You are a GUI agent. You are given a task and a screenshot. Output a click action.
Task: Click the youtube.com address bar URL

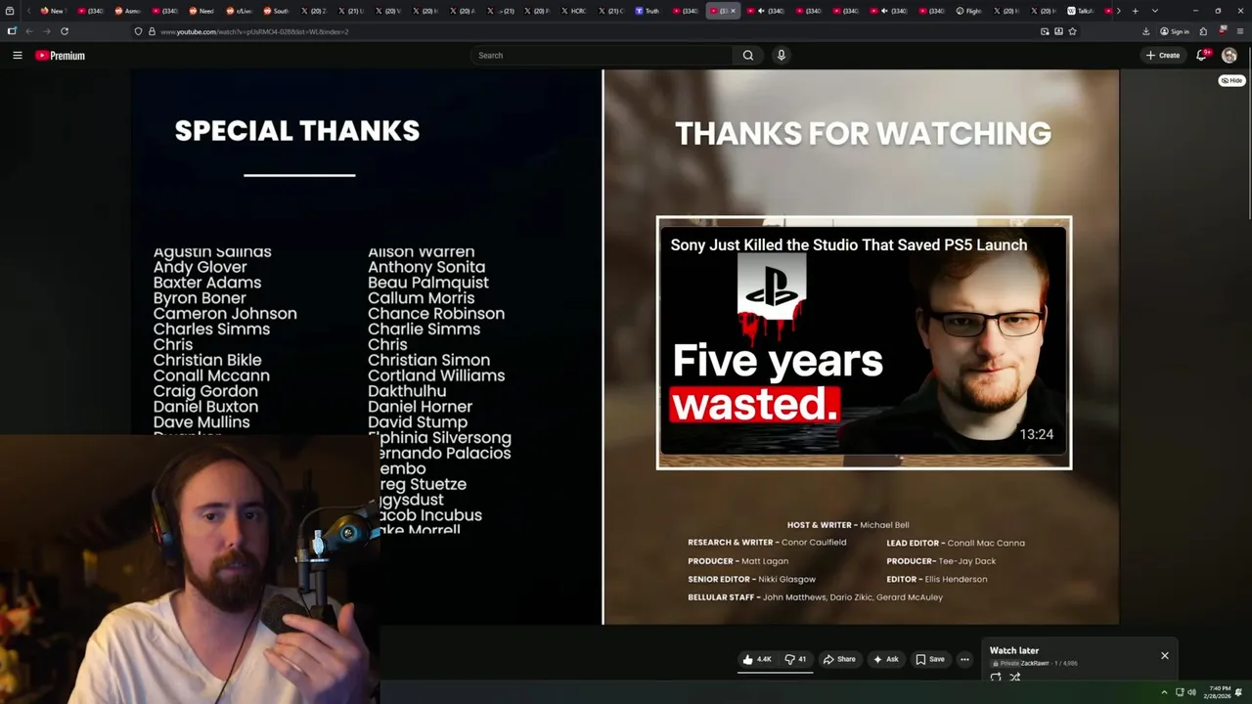(254, 31)
